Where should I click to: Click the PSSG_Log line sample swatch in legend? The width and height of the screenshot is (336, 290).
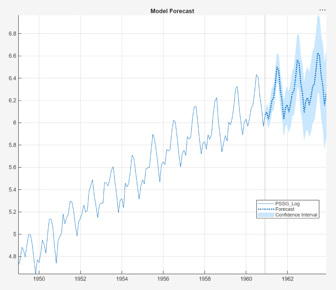coord(266,204)
